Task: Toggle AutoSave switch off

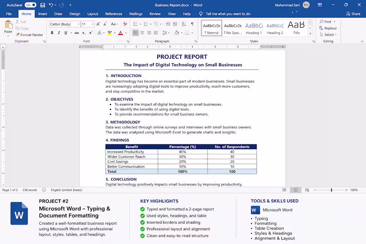Action: pos(31,5)
